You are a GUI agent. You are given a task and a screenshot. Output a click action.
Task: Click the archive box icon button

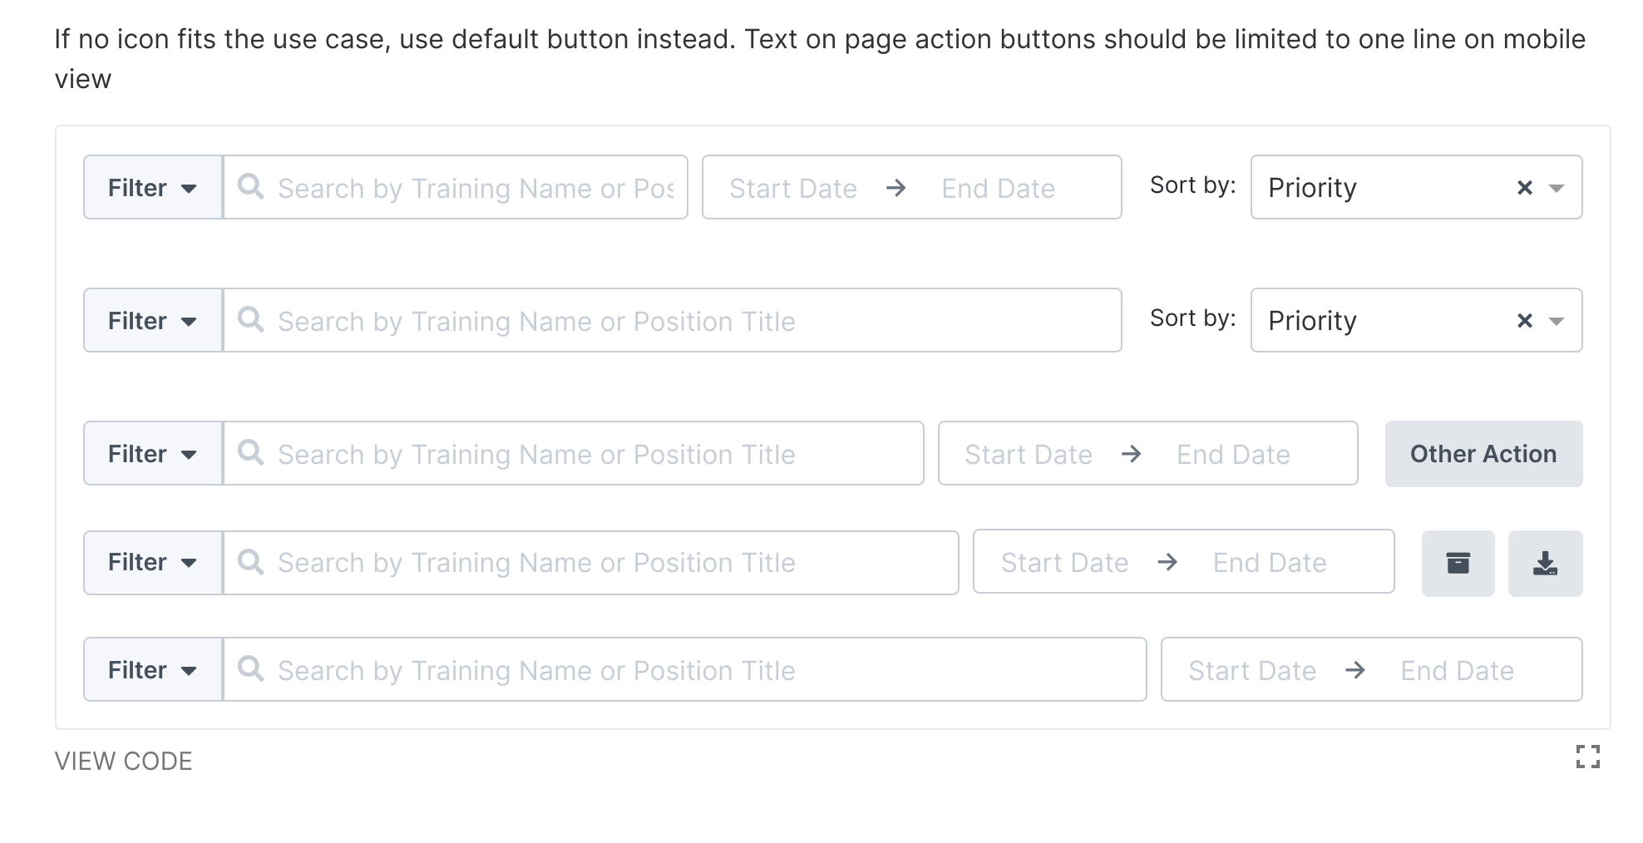(1458, 564)
